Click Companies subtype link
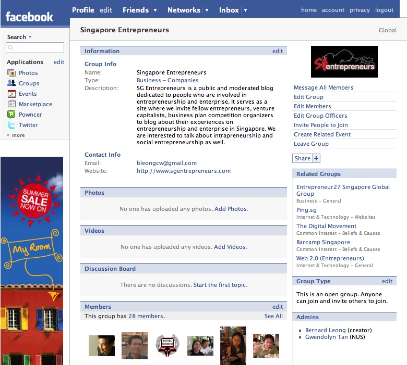Viewport: 407px width, 365px height. pyautogui.click(x=183, y=80)
